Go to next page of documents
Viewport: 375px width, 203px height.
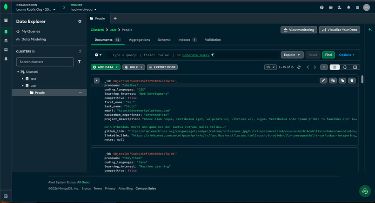[315, 67]
